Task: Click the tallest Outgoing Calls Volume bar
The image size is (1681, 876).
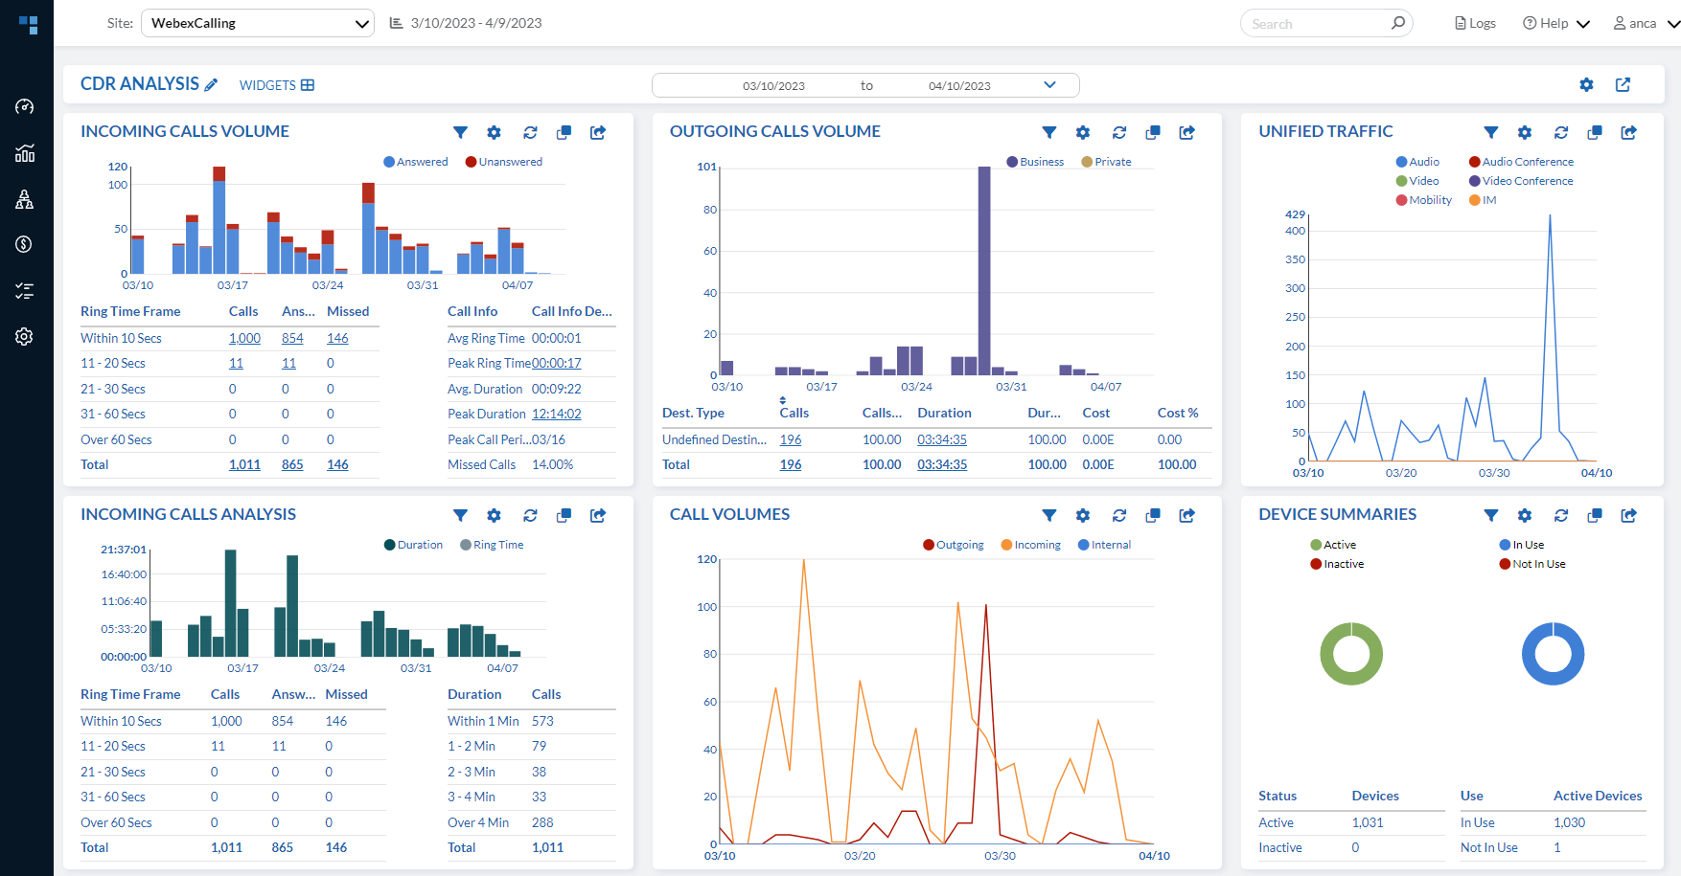Action: [984, 271]
